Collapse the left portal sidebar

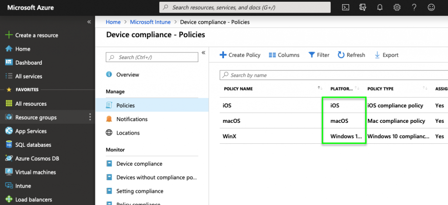[89, 22]
